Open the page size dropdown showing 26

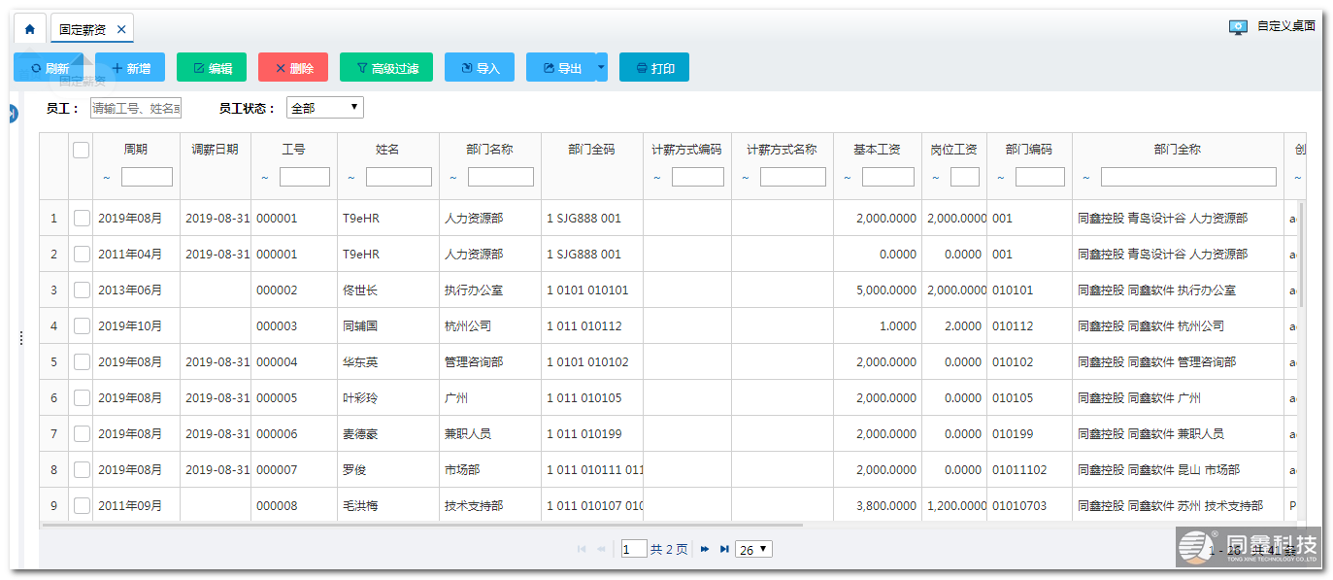click(x=753, y=550)
